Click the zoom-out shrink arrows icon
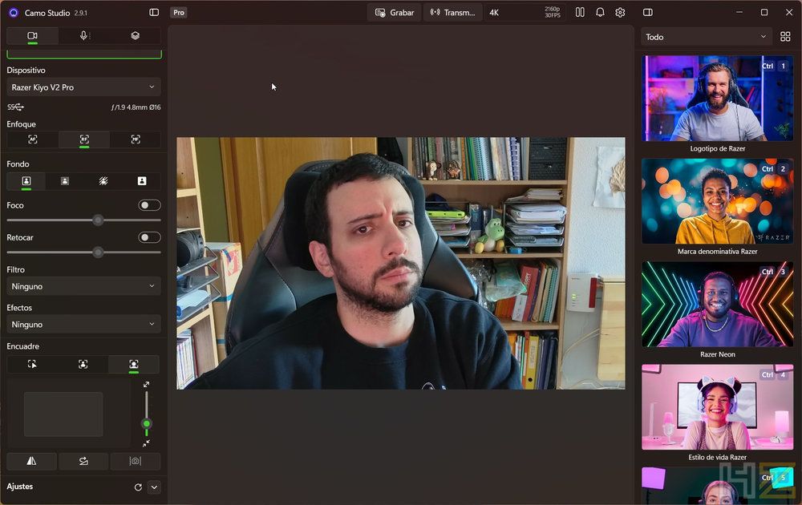Screen dimensions: 802x505 click(146, 443)
